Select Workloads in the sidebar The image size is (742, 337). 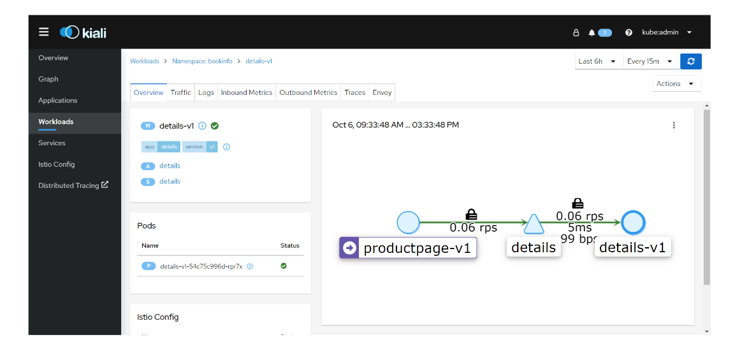75,122
